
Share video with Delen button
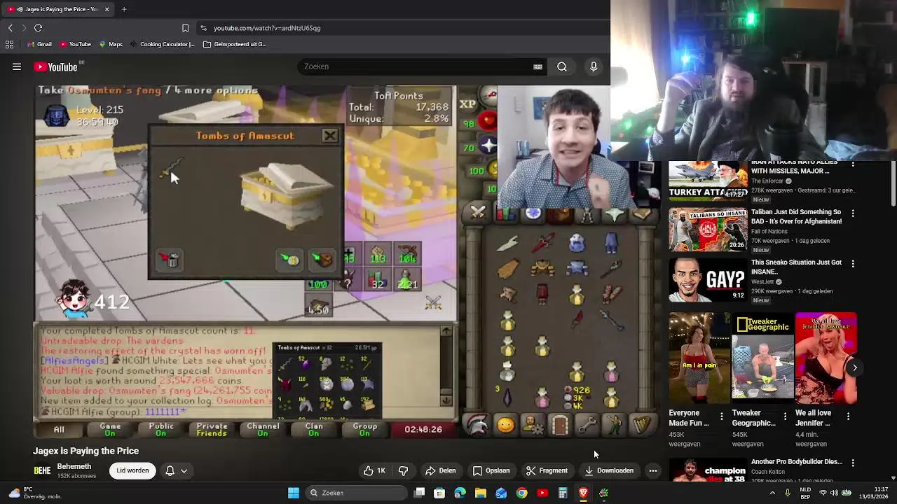[x=441, y=471]
